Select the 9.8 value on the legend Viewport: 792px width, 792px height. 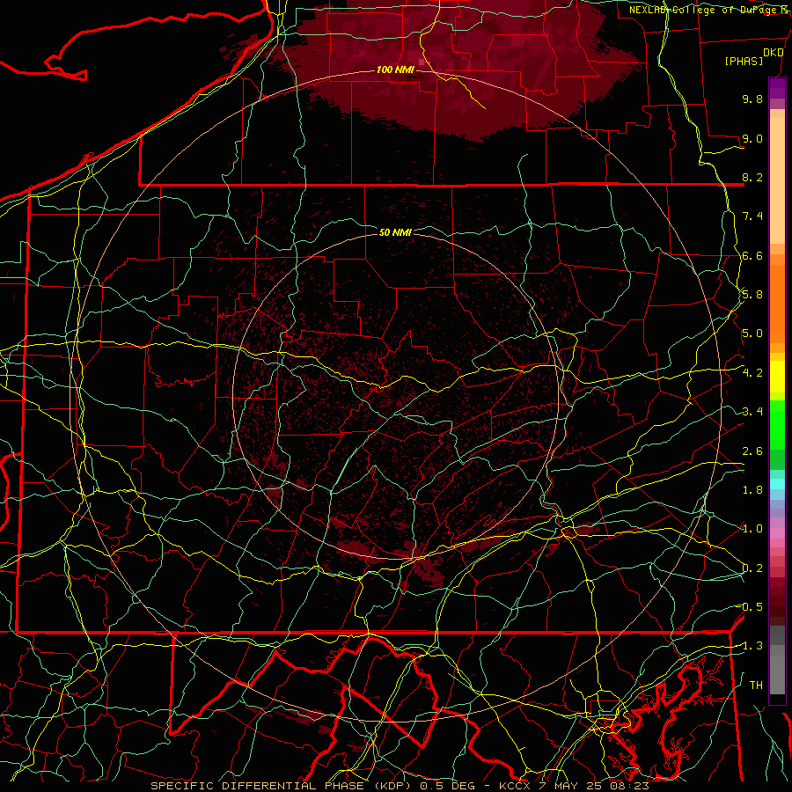(x=752, y=99)
